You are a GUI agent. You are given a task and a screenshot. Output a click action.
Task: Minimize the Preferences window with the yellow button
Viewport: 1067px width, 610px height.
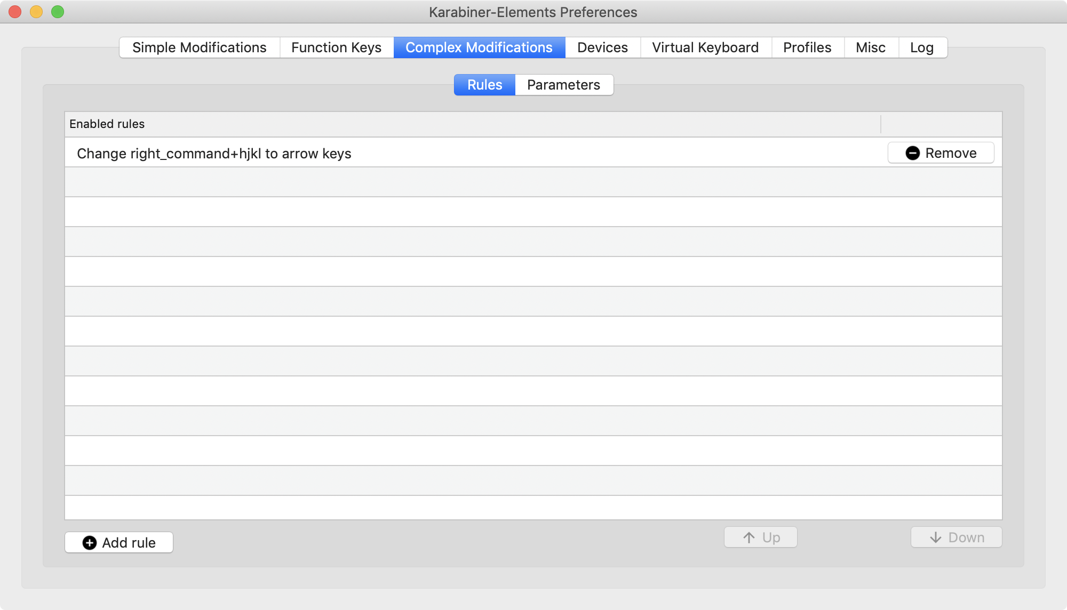tap(36, 12)
